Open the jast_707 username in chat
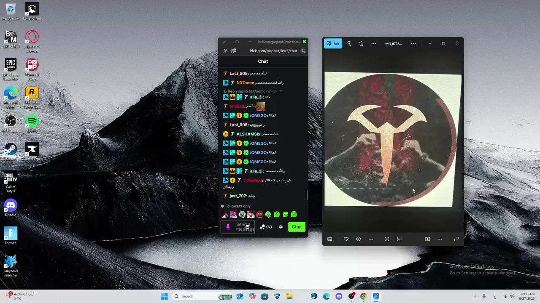This screenshot has height=303, width=540. 238,196
